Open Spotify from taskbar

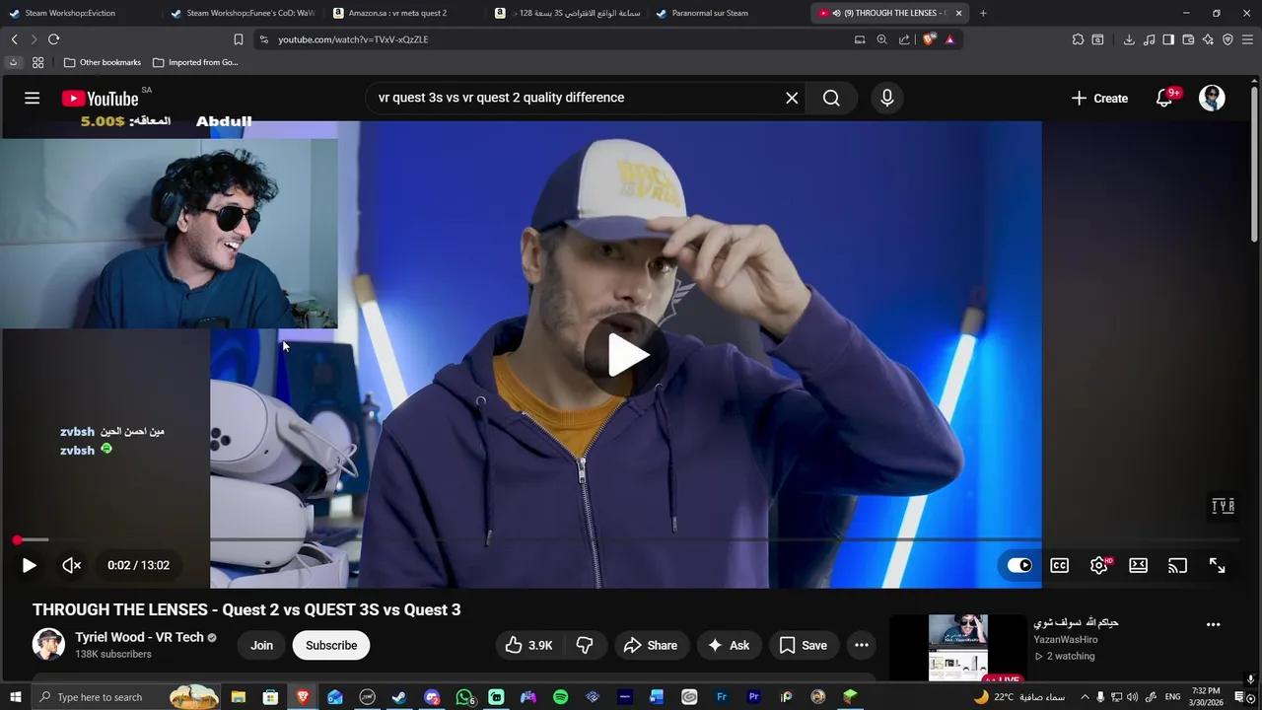pos(560,697)
